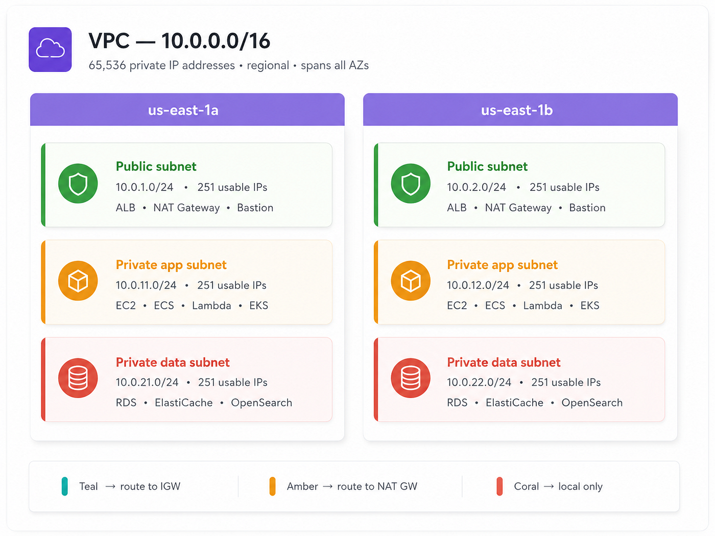Click the purple VPC cloud icon
The width and height of the screenshot is (715, 536).
pos(50,50)
